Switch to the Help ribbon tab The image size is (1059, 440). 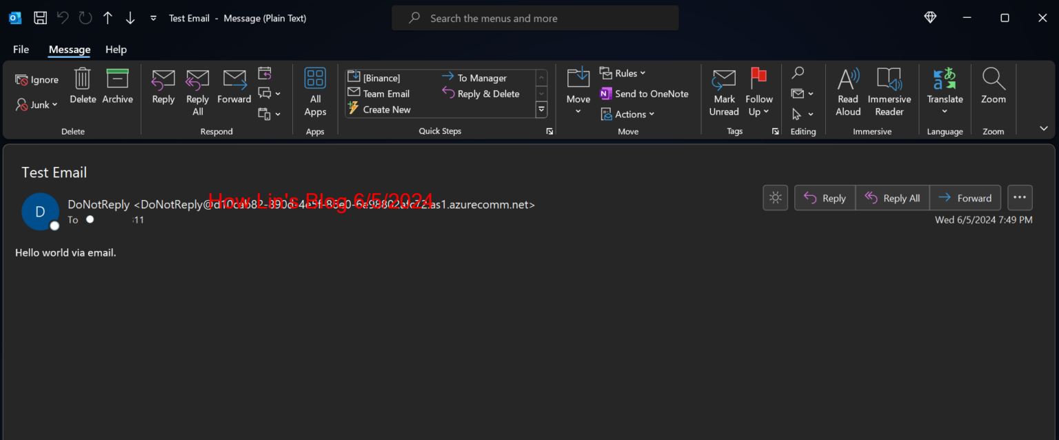point(116,50)
